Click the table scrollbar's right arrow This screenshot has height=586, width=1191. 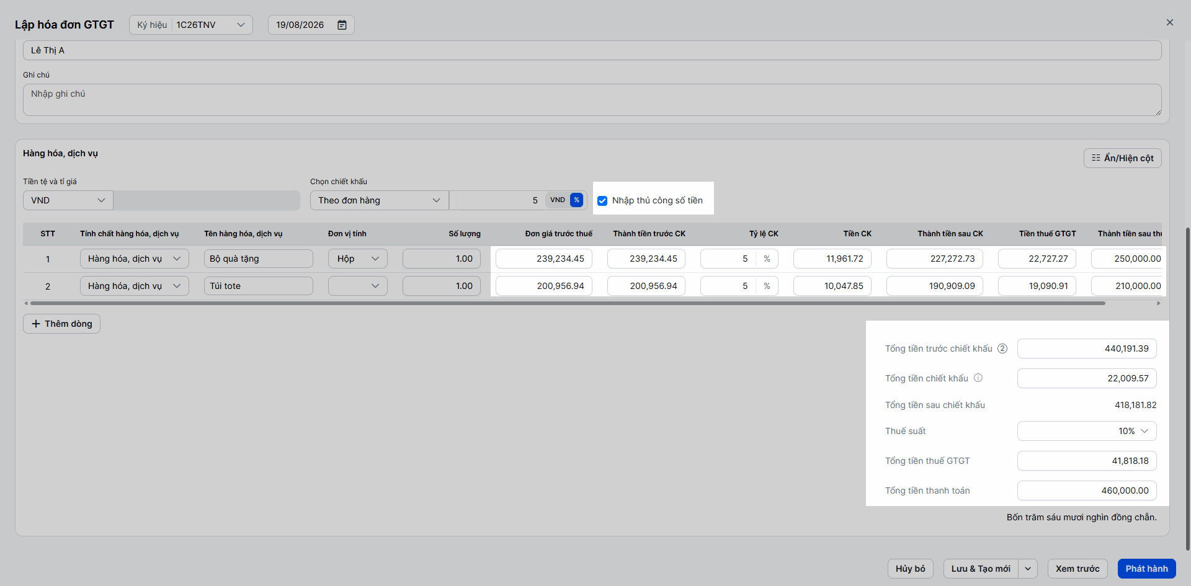1159,303
